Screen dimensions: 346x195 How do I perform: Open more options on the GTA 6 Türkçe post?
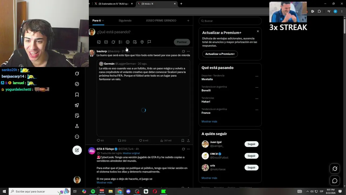[188, 149]
